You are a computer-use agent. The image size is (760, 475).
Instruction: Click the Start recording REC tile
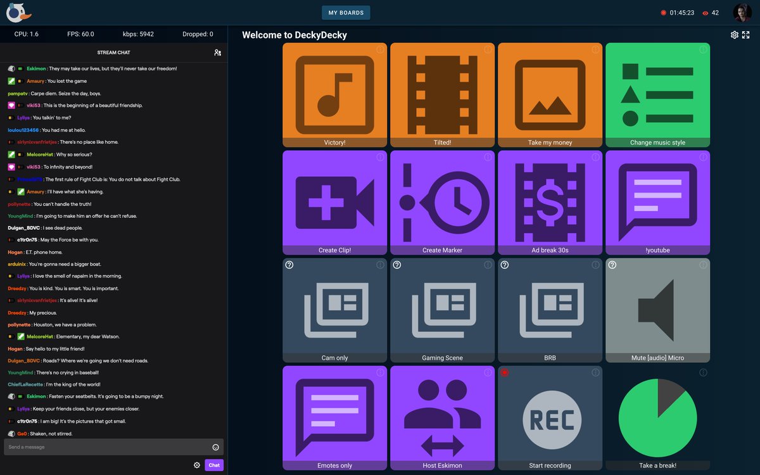click(x=550, y=418)
